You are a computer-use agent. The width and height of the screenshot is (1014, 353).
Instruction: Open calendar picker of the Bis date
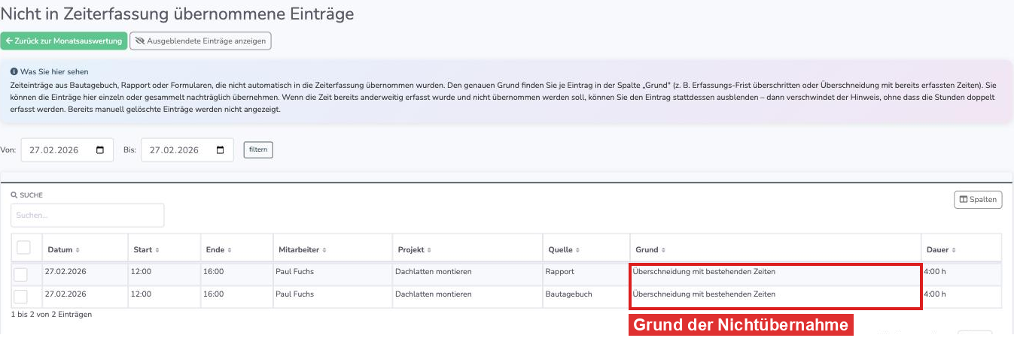[x=221, y=150]
